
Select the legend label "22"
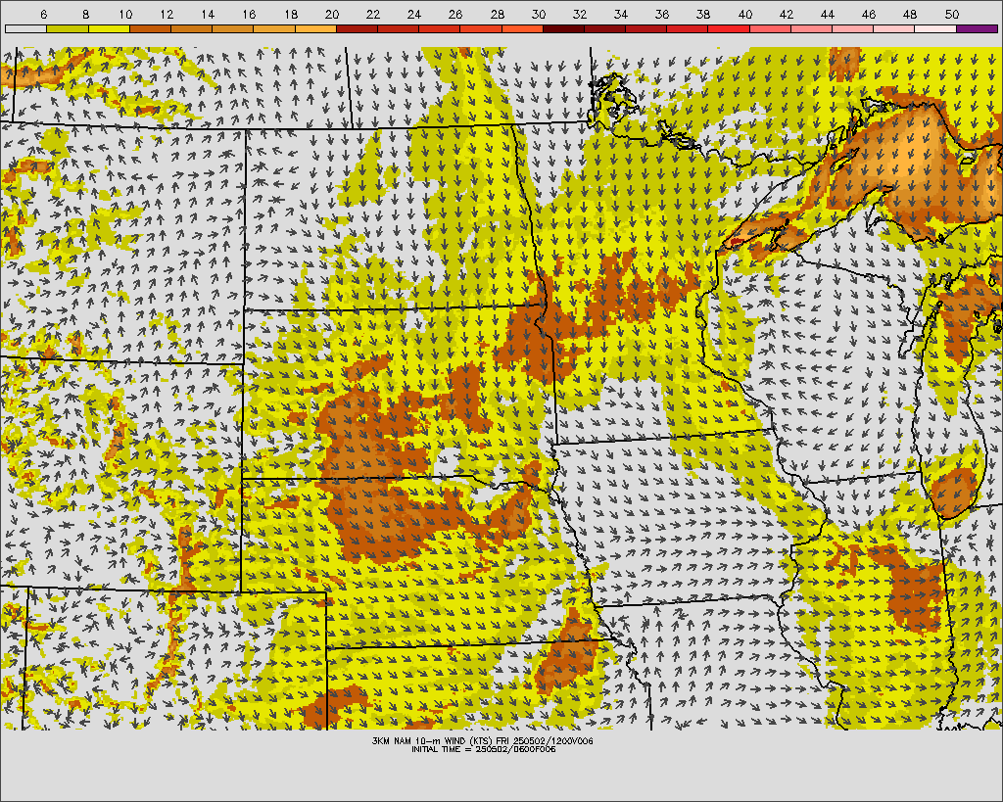[373, 14]
